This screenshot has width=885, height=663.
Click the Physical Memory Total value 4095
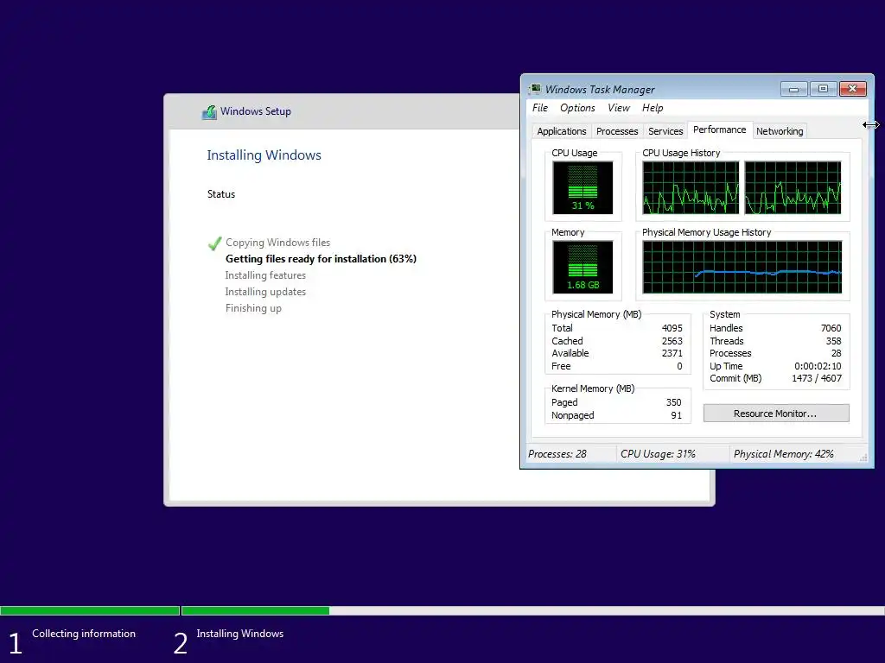coord(672,328)
